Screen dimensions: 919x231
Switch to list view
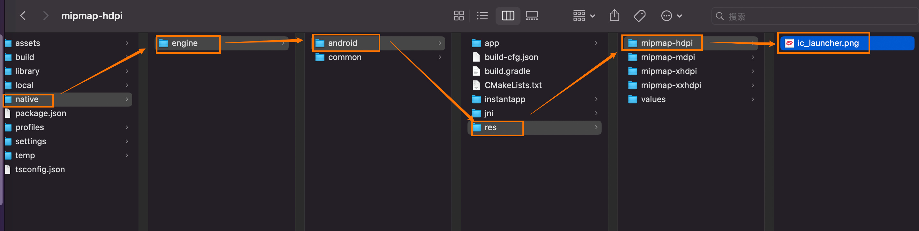coord(482,16)
